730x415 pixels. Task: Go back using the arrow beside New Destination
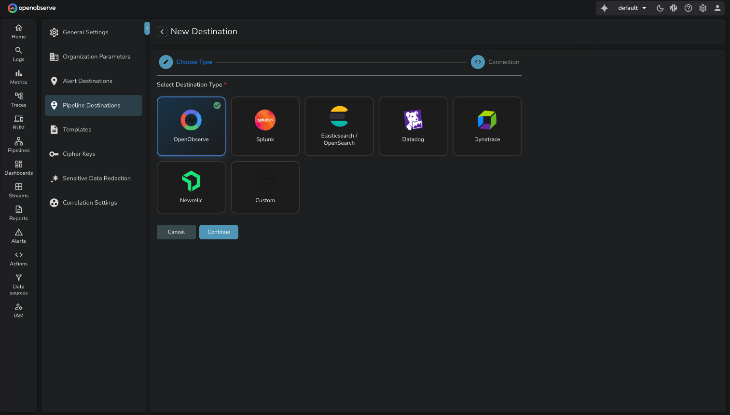coord(162,31)
